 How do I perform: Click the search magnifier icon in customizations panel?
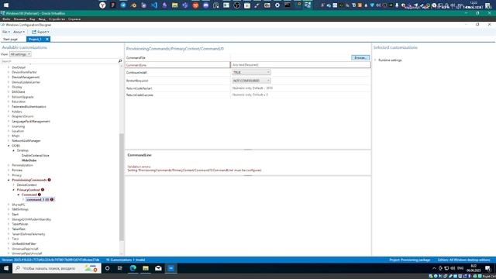click(120, 61)
